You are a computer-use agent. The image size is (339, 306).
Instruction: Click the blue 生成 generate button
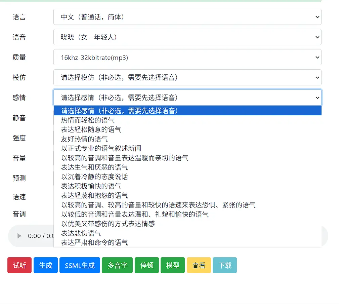click(x=46, y=265)
